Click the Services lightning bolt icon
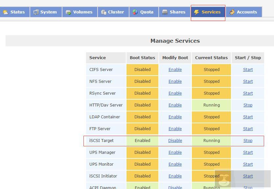 pos(196,12)
